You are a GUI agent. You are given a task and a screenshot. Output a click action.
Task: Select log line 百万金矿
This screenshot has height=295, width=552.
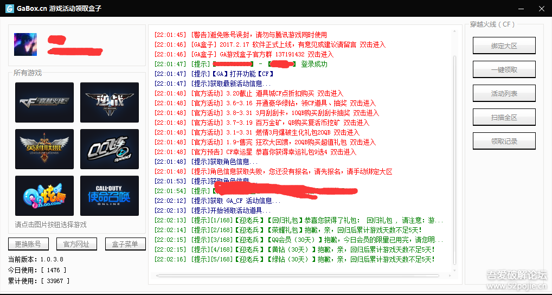click(x=261, y=123)
